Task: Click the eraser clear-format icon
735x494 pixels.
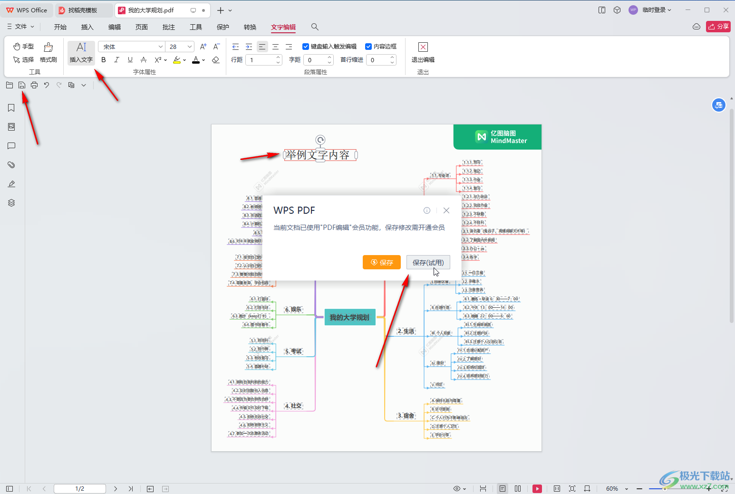Action: point(216,60)
